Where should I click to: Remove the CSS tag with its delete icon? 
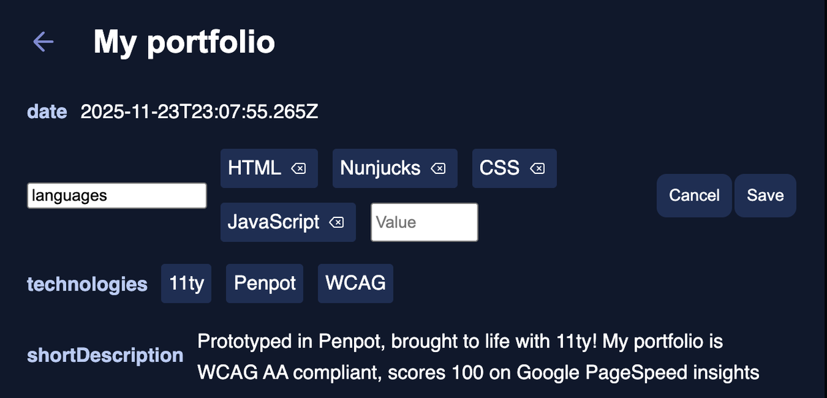(x=537, y=169)
